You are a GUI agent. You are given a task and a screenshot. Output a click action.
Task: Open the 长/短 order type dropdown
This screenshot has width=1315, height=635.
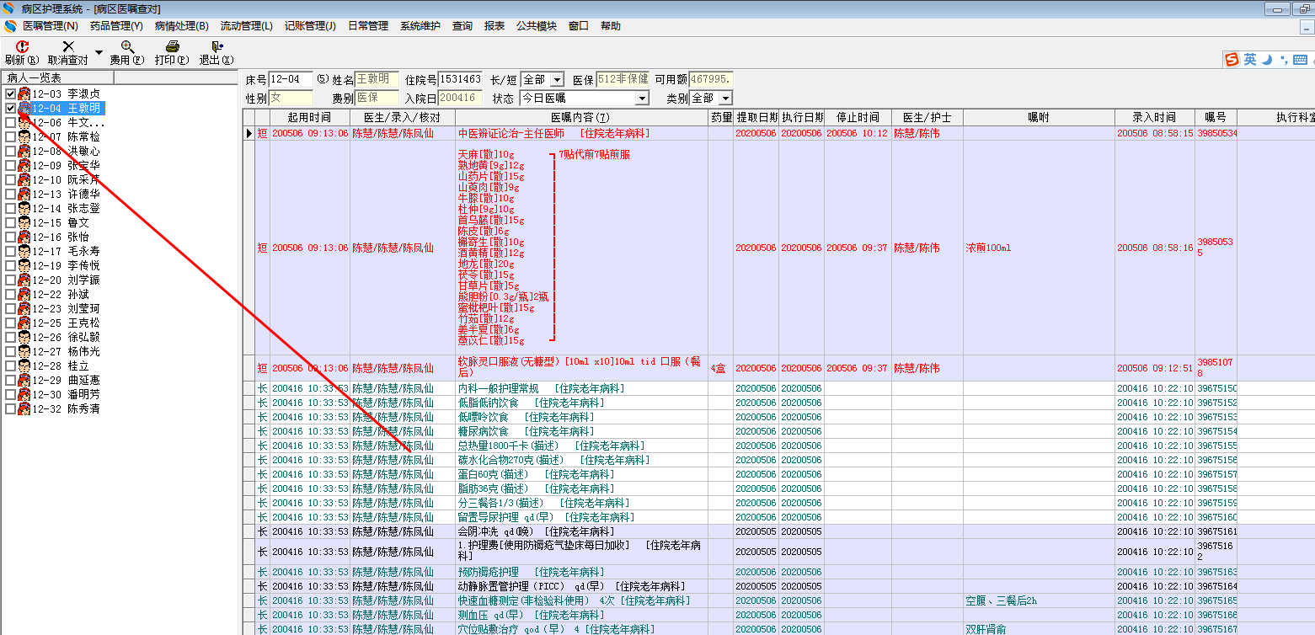point(557,79)
